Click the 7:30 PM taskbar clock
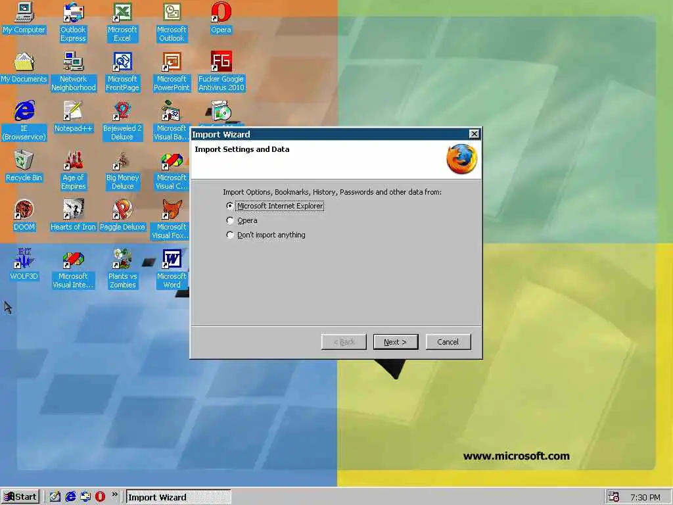 [x=645, y=498]
